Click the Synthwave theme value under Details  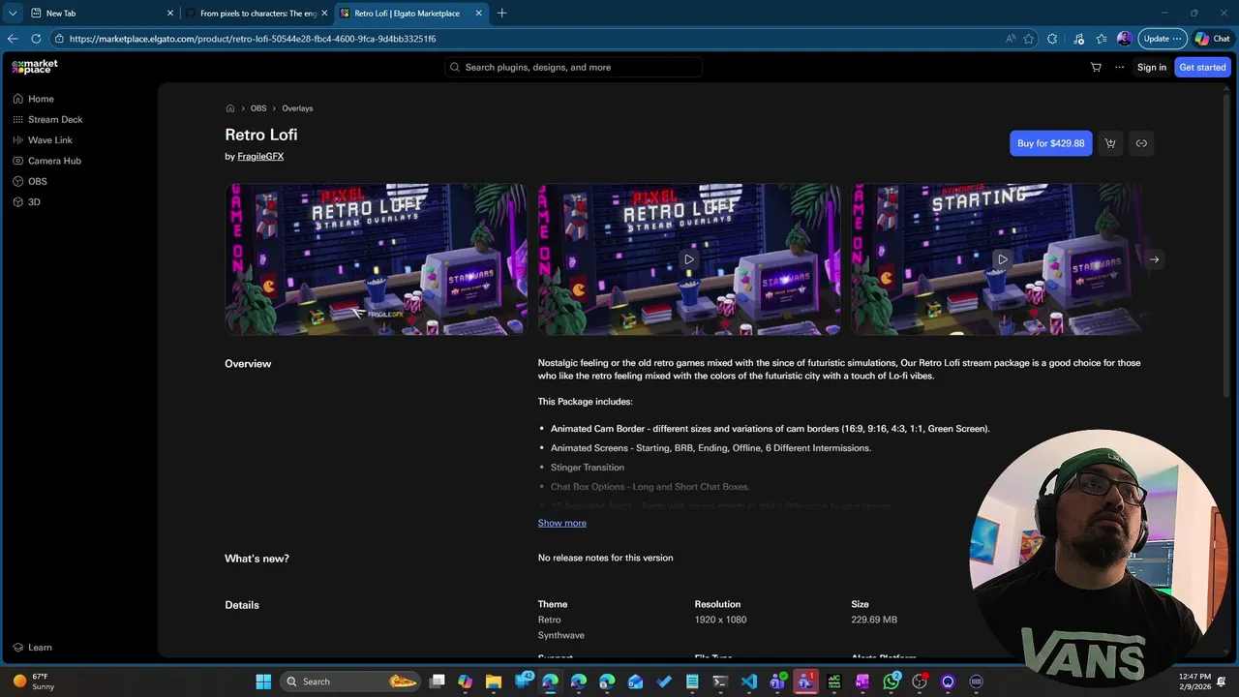[x=561, y=635]
